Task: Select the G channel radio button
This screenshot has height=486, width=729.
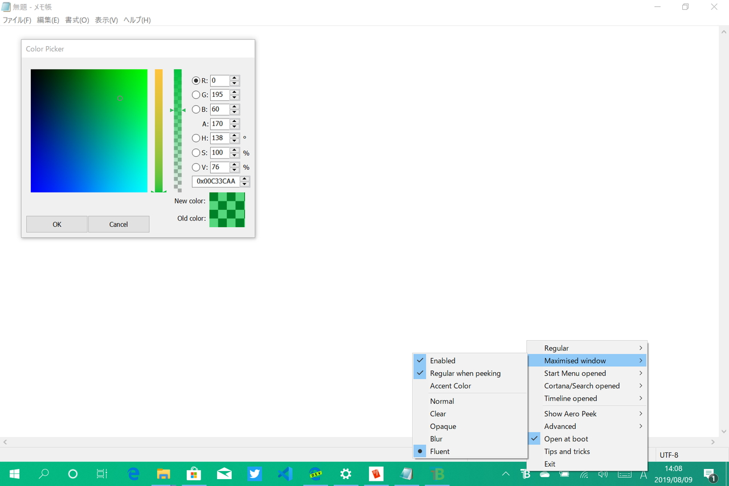Action: pos(196,95)
